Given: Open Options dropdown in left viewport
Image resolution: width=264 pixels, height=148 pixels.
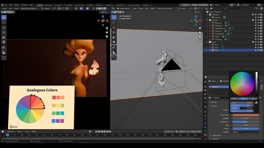Looking at the screenshot, I should [x=104, y=12].
